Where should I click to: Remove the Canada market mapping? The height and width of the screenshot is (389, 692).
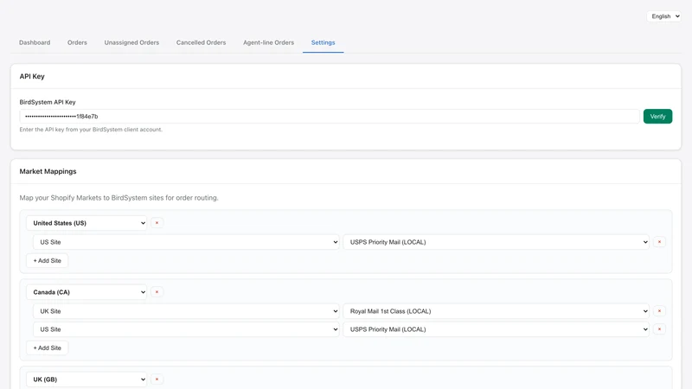coord(157,292)
